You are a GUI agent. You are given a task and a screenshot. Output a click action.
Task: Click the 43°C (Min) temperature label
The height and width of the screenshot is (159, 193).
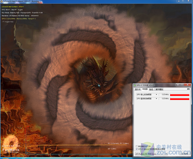click(x=112, y=149)
